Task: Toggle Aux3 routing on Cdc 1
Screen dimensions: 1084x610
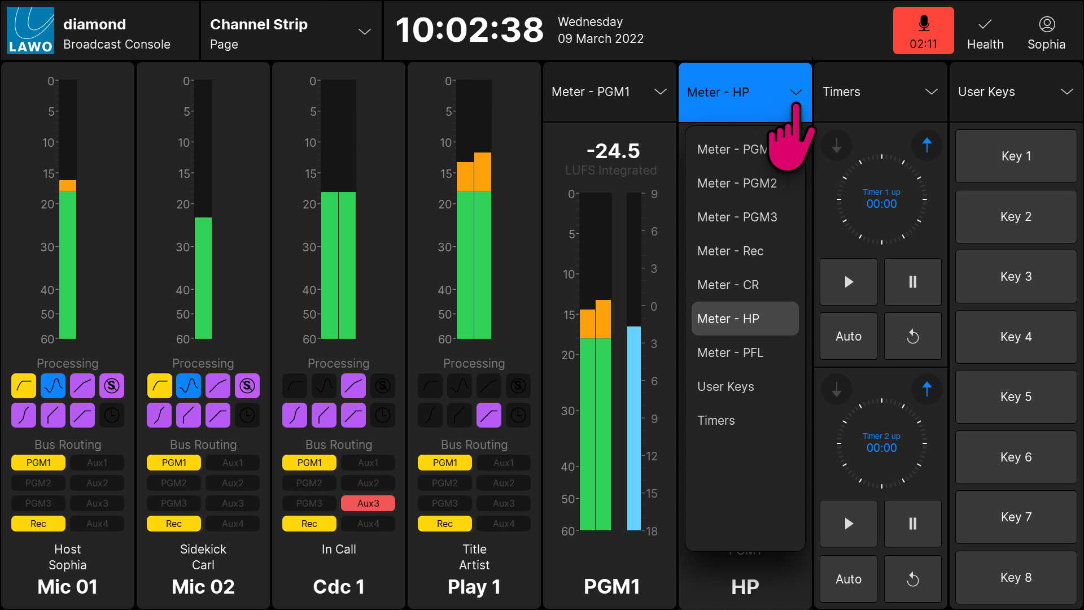Action: 368,503
